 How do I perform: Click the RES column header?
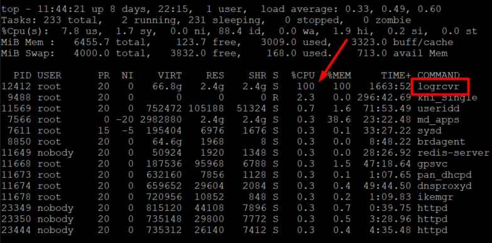pyautogui.click(x=216, y=75)
